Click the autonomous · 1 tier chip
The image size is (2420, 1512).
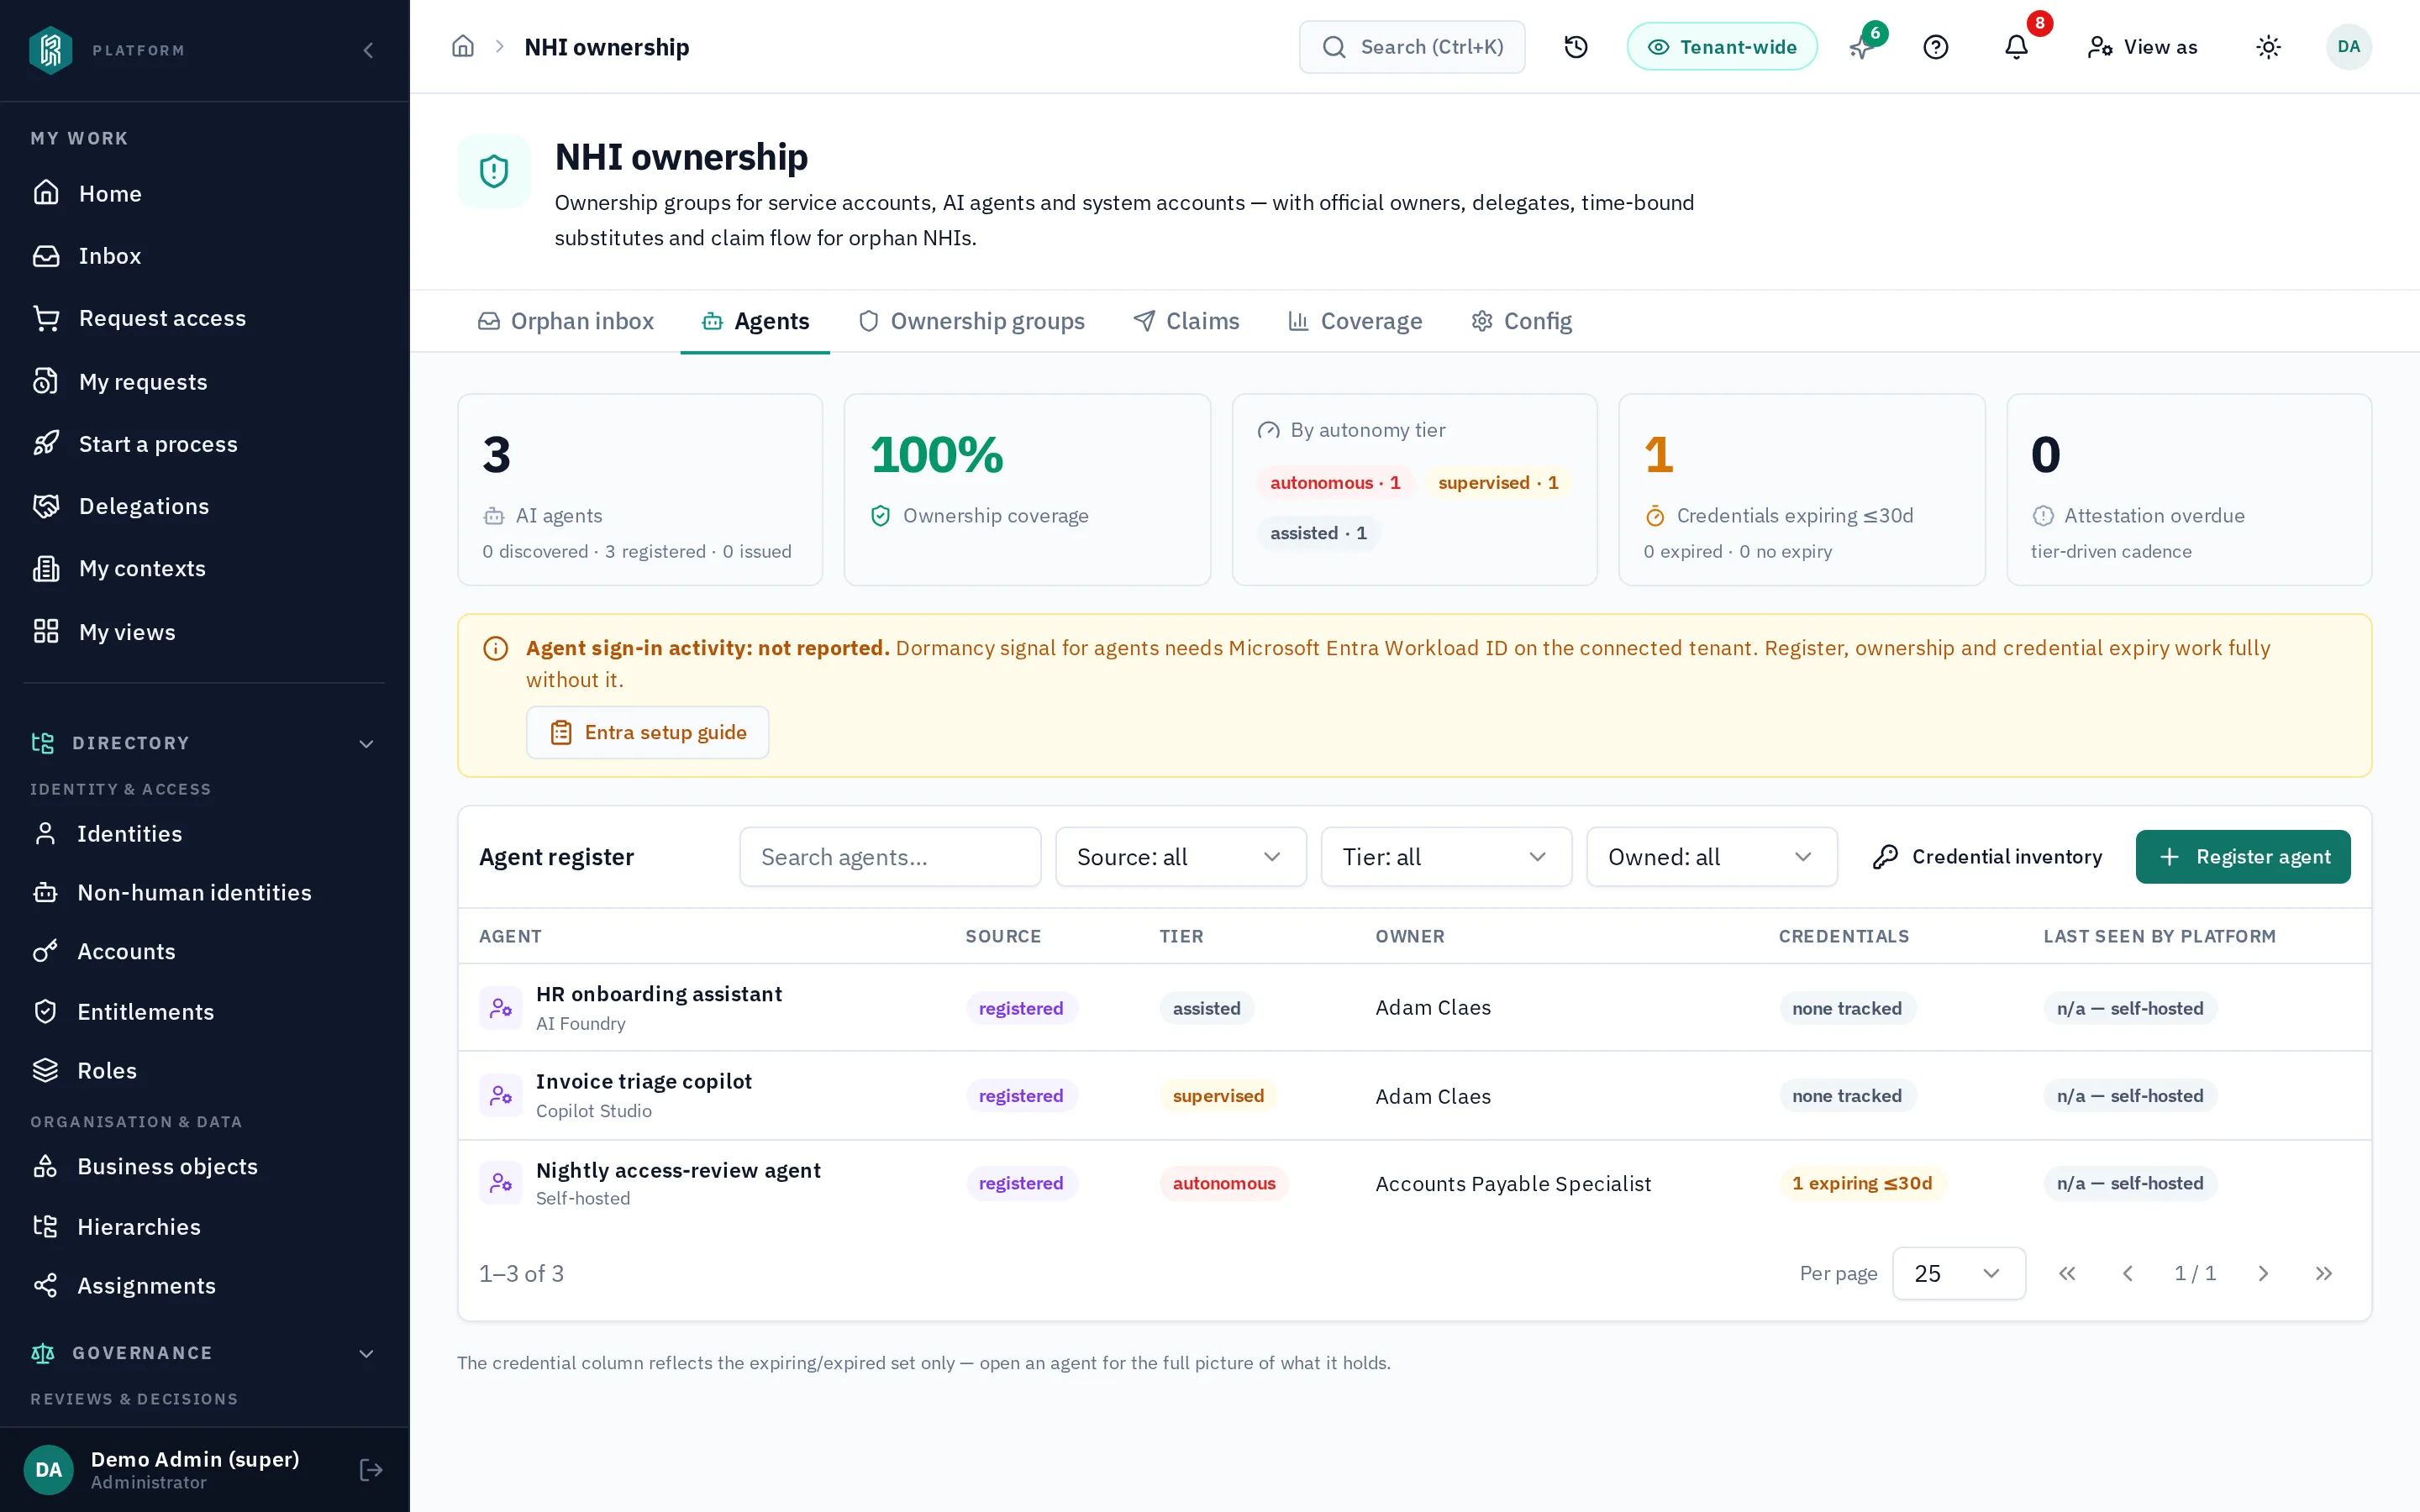tap(1335, 483)
